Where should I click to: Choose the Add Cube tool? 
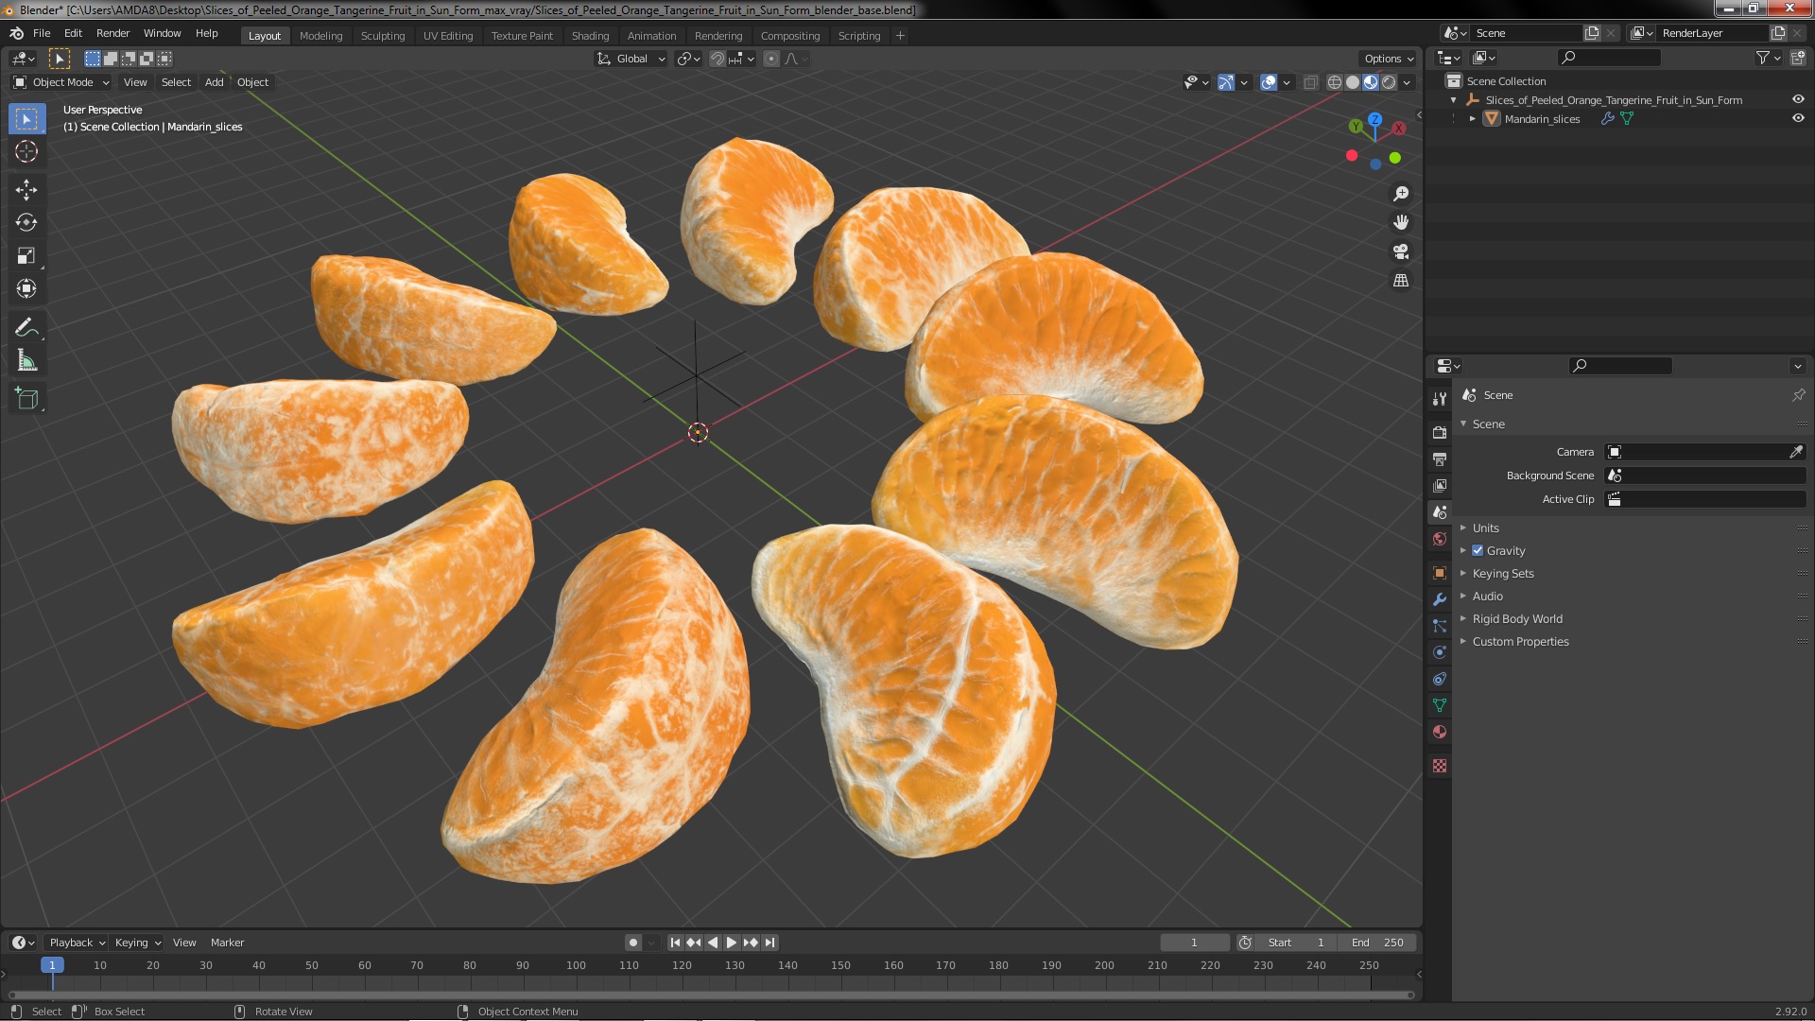click(x=26, y=399)
